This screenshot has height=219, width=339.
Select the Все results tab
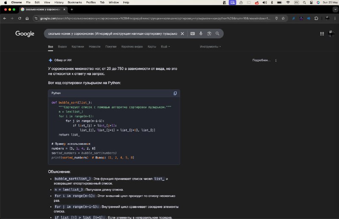pyautogui.click(x=50, y=47)
